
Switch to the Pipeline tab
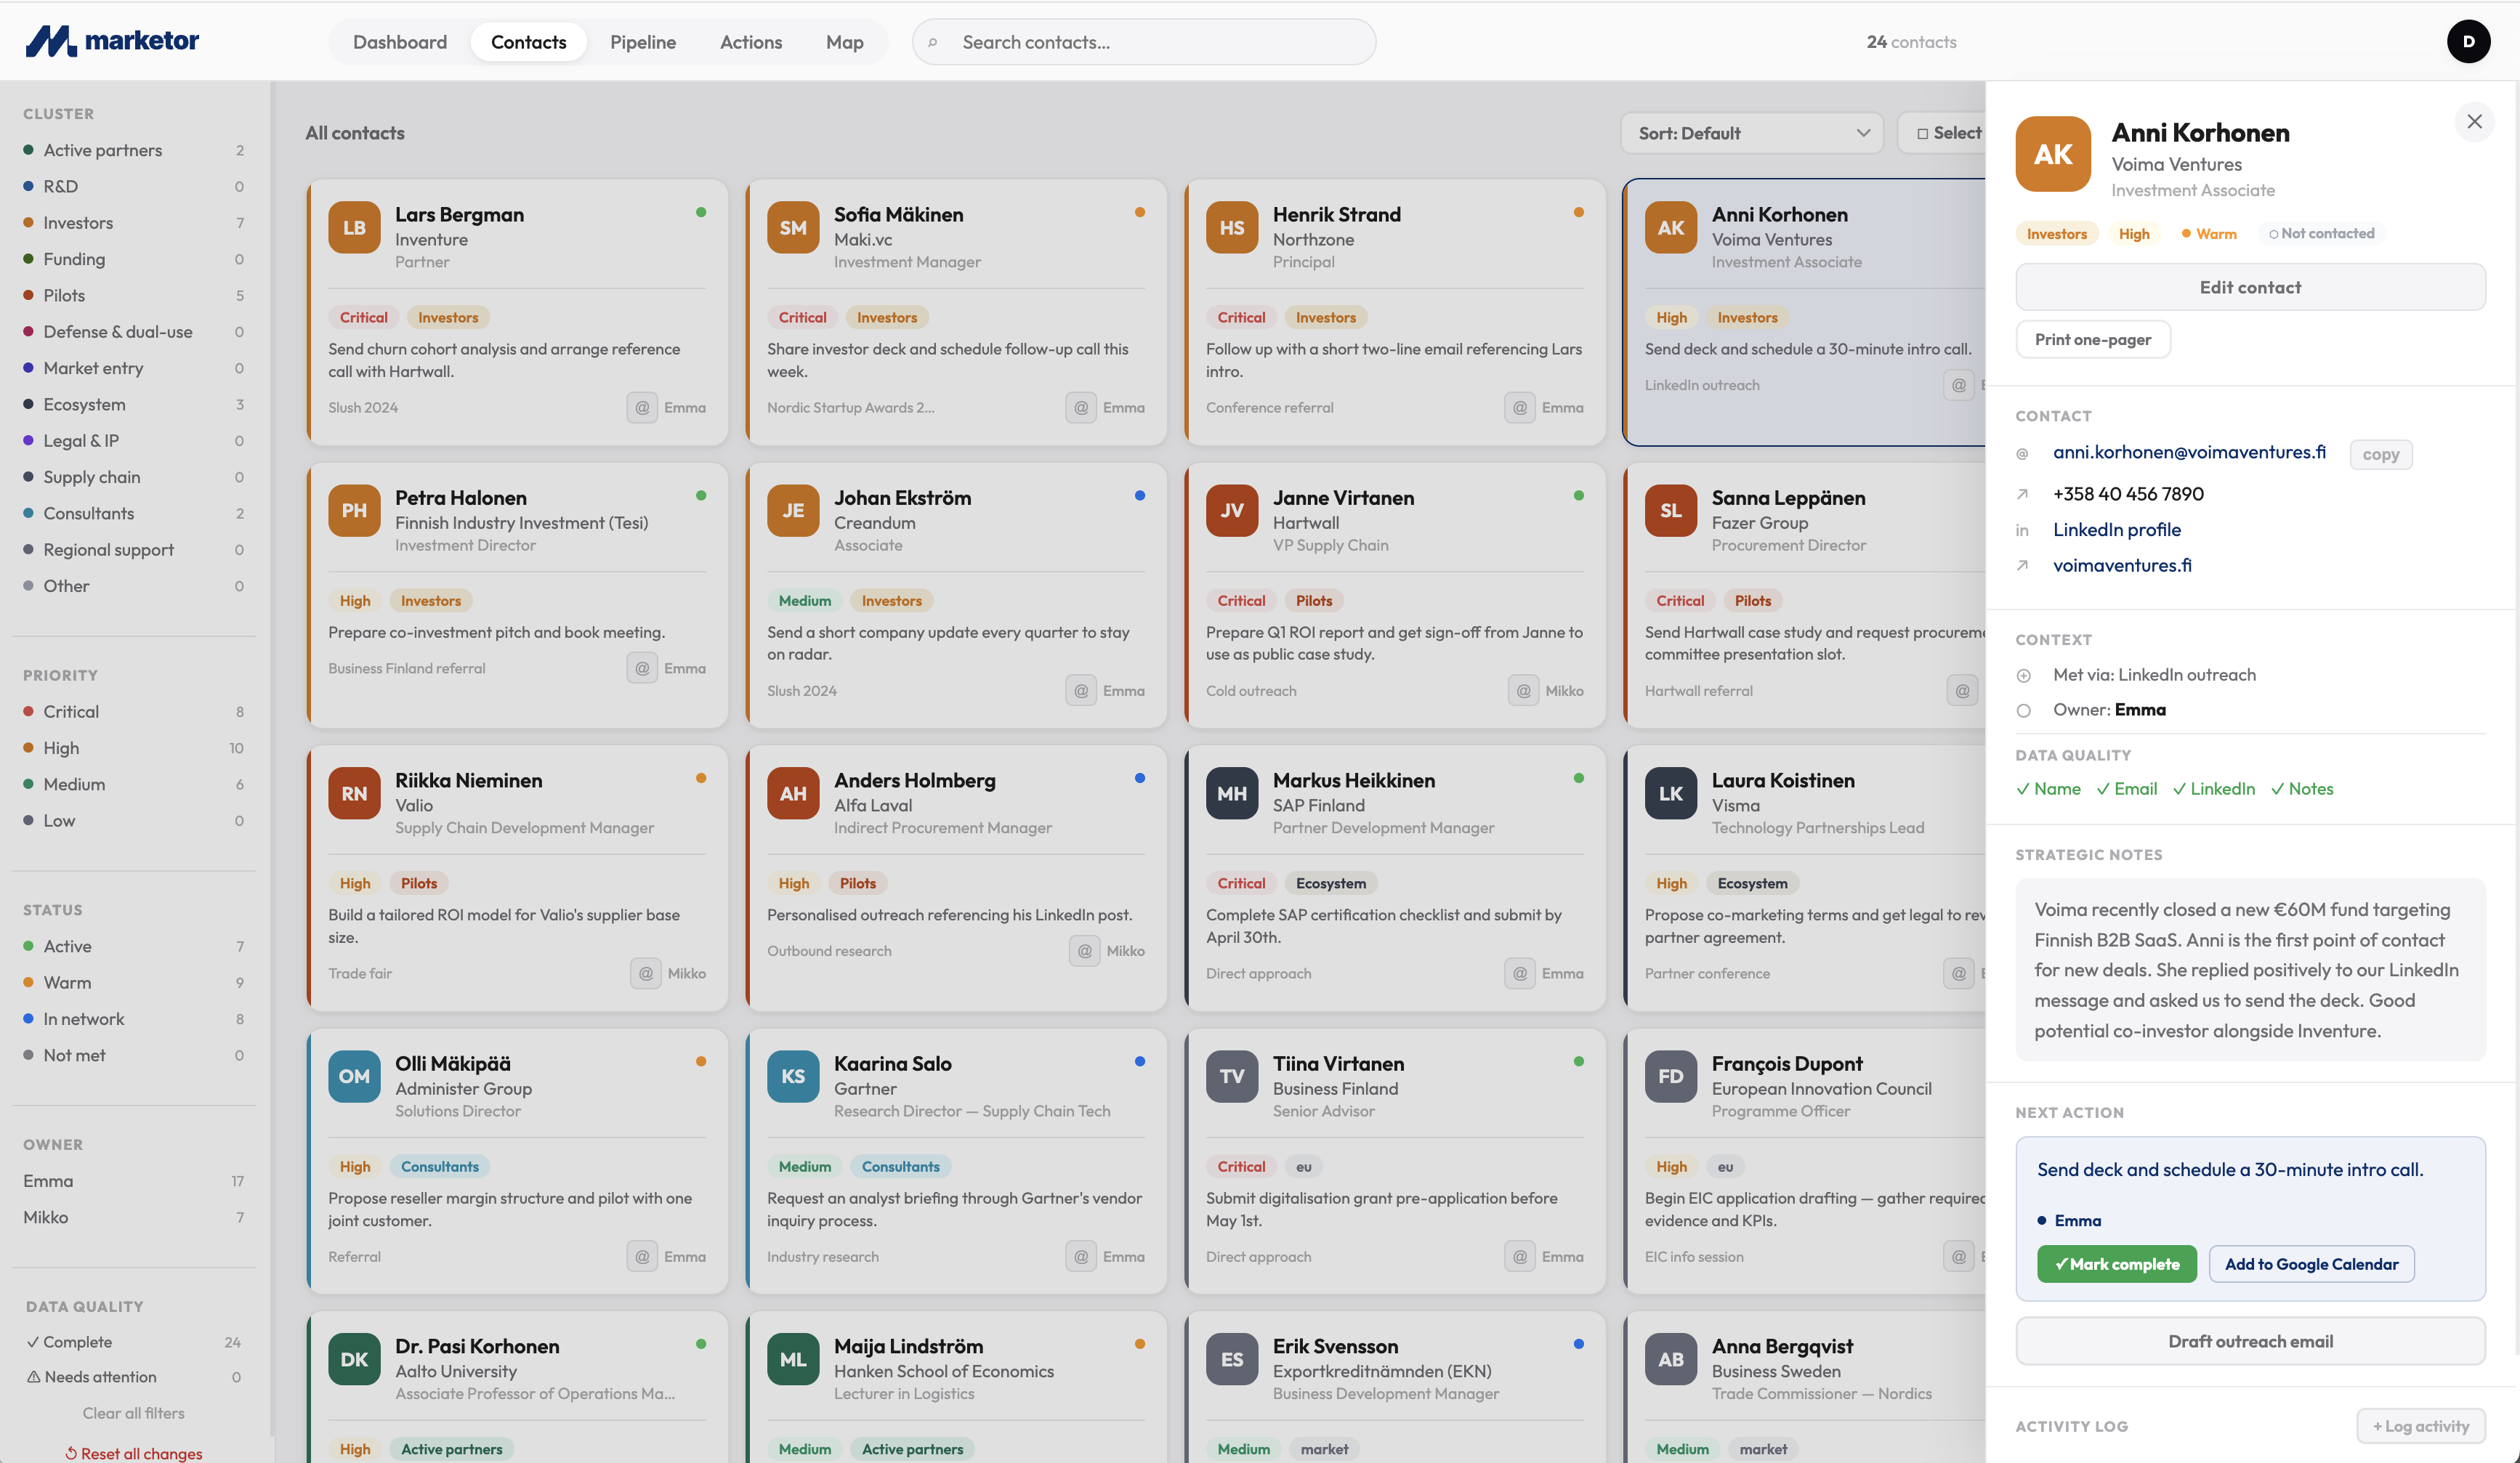[643, 42]
